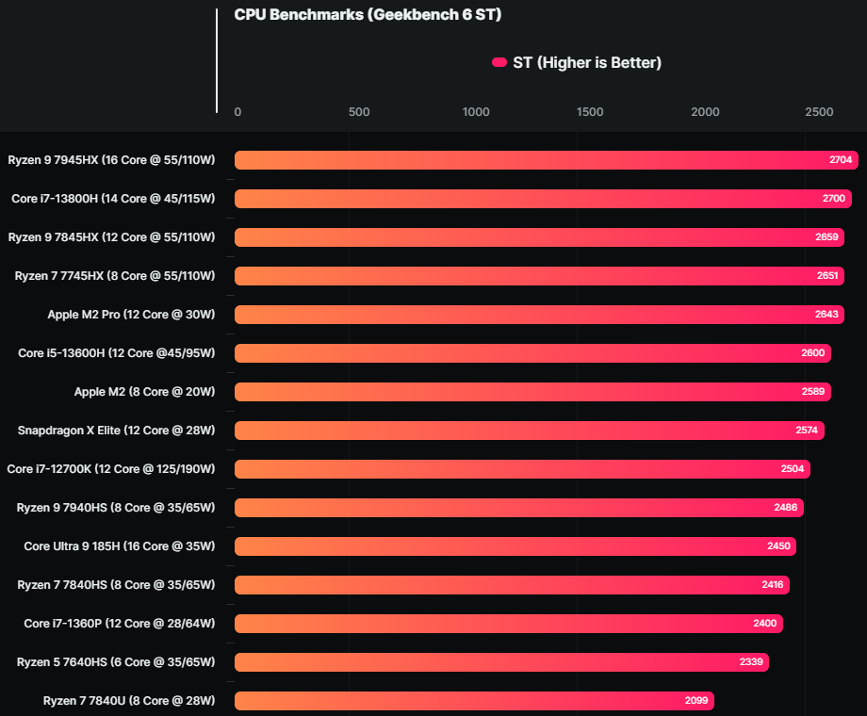This screenshot has height=716, width=867.
Task: Click the 'ST (Higher is Better)' legend label
Action: (586, 63)
